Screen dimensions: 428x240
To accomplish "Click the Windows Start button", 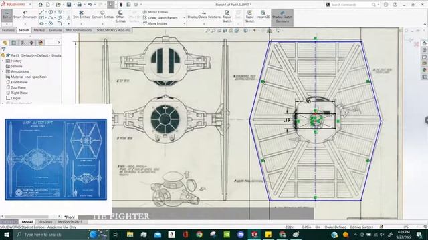I will pyautogui.click(x=7, y=234).
